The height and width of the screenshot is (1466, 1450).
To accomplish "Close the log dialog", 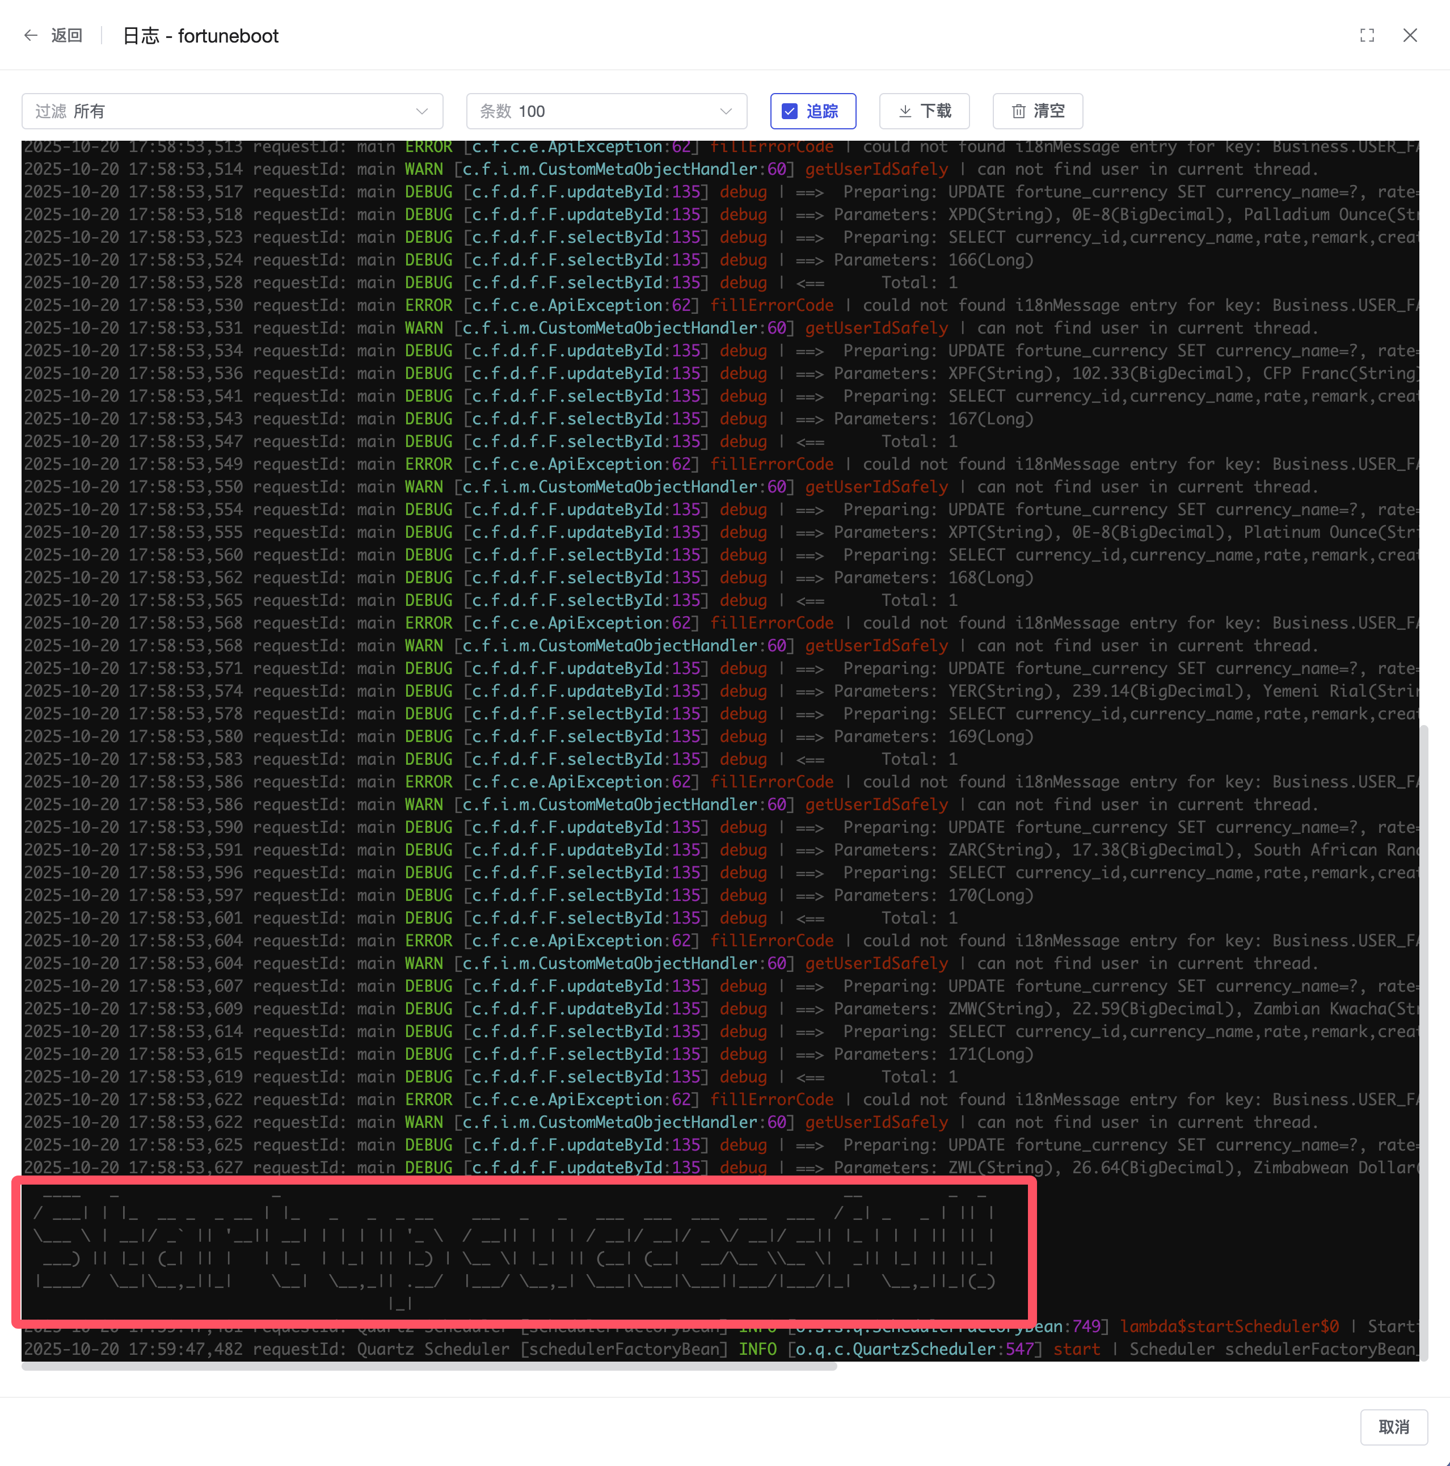I will click(1410, 36).
